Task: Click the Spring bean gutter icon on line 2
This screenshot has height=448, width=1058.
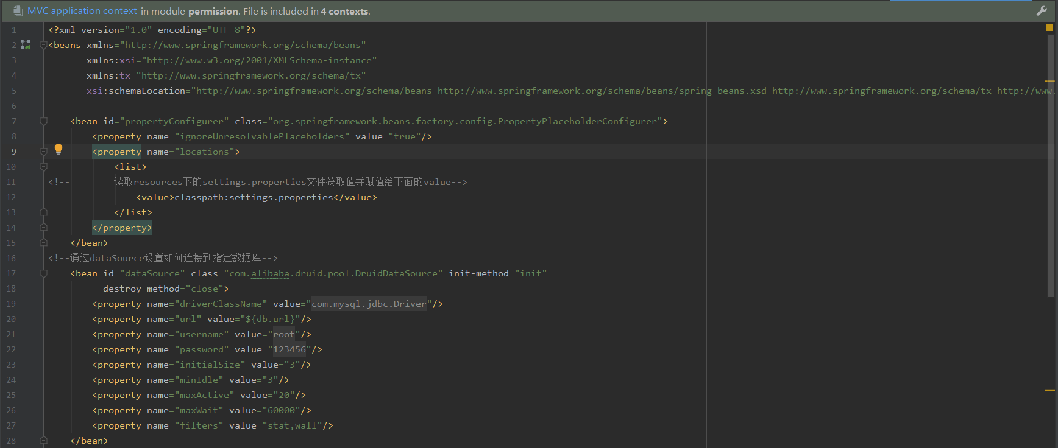Action: coord(26,45)
